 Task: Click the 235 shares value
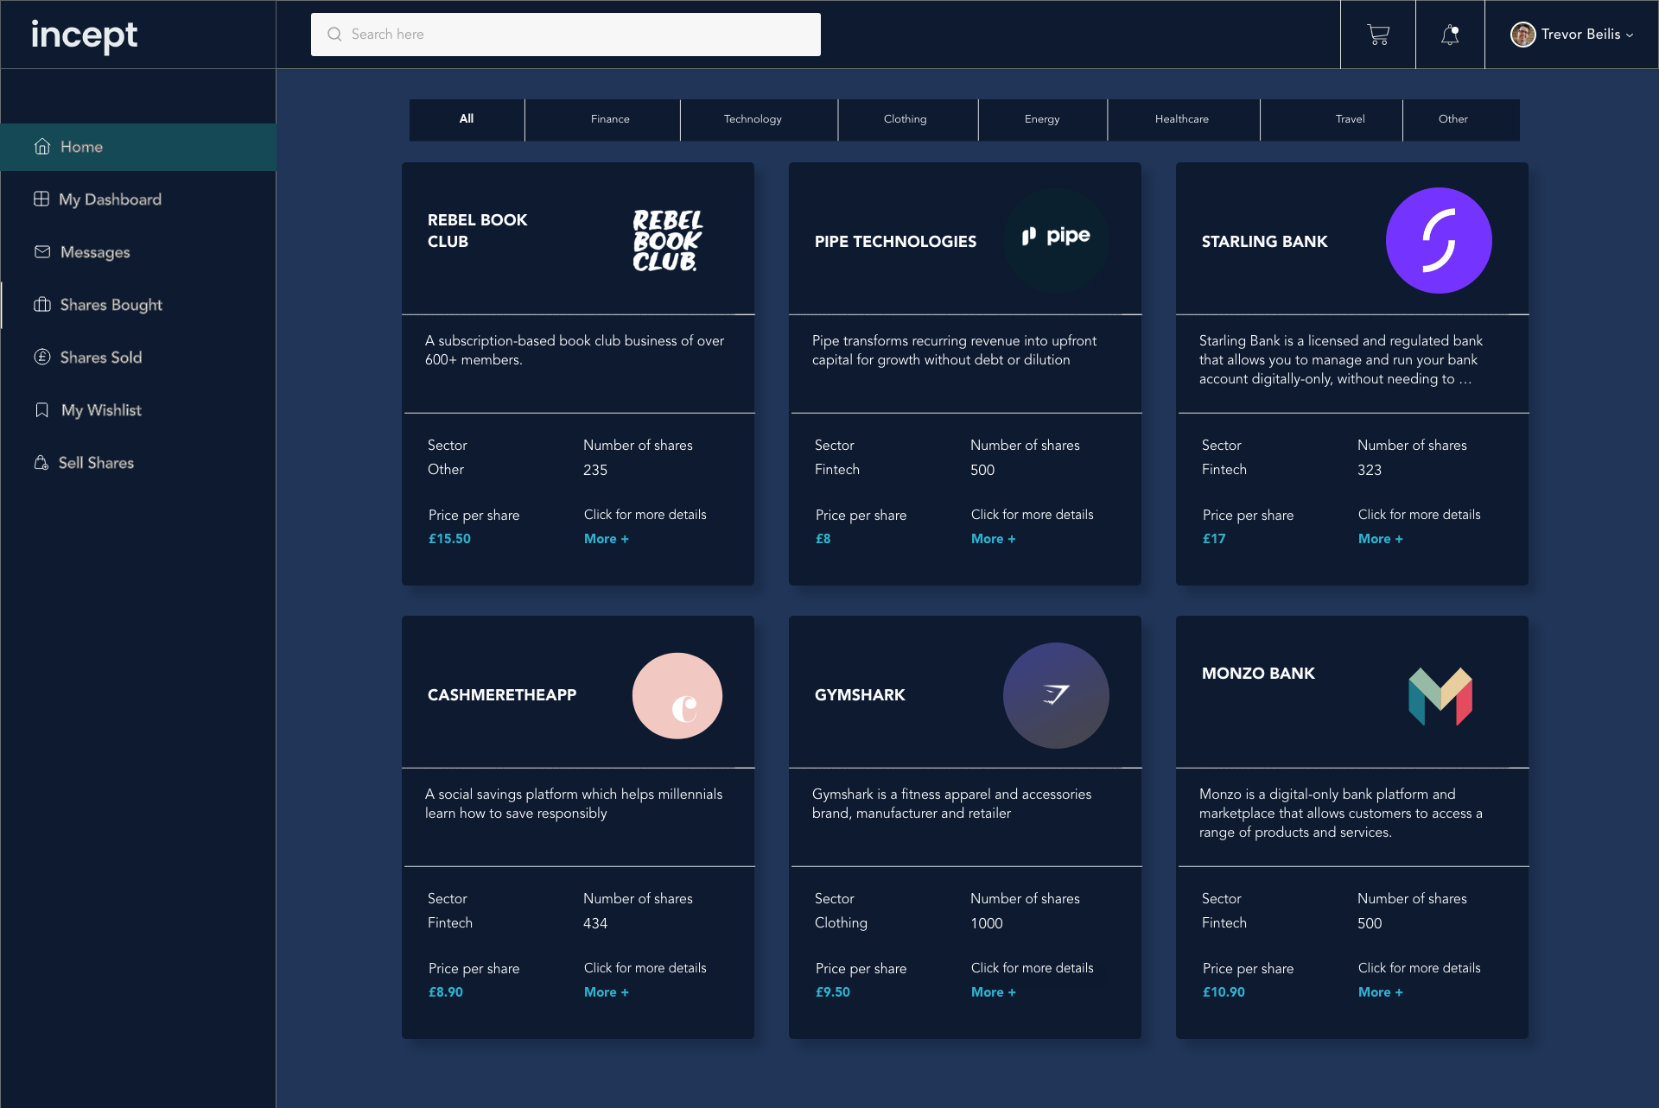click(595, 470)
